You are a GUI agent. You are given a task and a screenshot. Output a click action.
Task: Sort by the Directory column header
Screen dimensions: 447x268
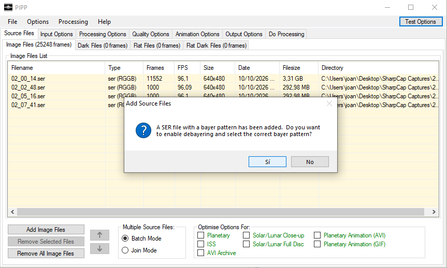[379, 68]
